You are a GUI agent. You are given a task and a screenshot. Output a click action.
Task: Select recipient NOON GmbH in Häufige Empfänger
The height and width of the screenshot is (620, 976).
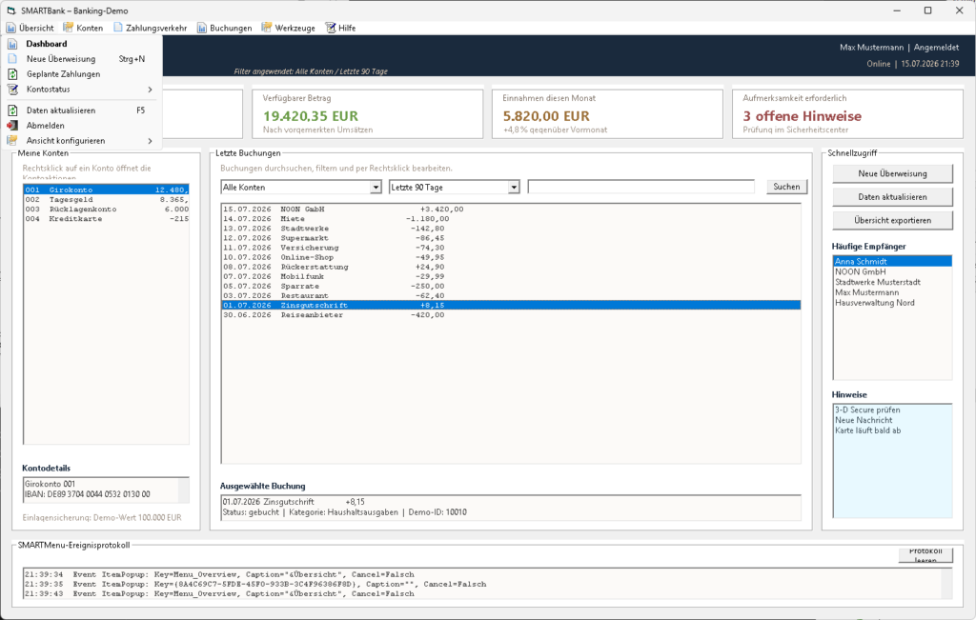click(892, 271)
